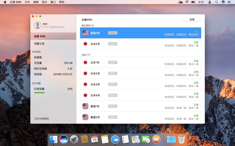Image resolution: width=235 pixels, height=146 pixels.
Task: Open Spotlight search in menu bar
Action: coord(216,2)
